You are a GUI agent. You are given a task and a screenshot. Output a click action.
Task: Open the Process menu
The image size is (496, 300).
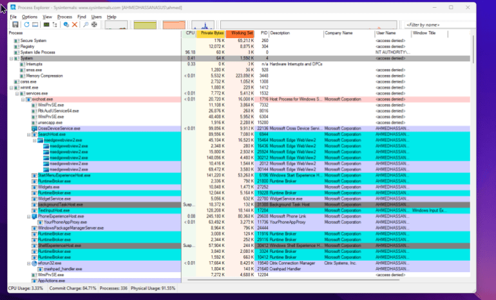(x=64, y=16)
